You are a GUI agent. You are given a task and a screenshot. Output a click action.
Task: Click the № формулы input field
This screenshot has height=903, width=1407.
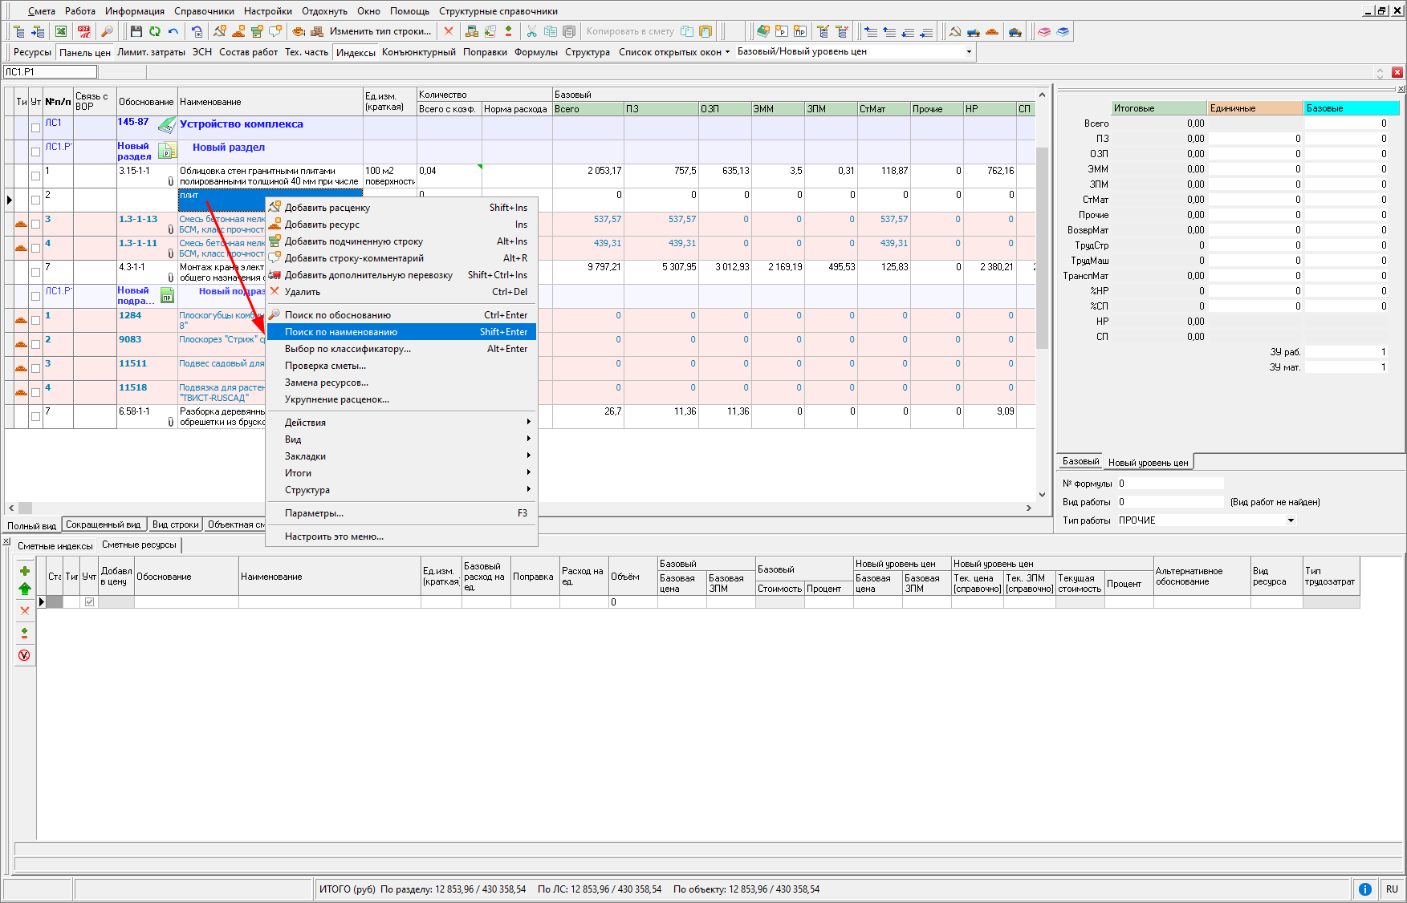1170,484
